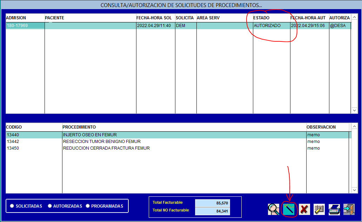
Task: Open the magnifying glass search tool
Action: click(274, 209)
